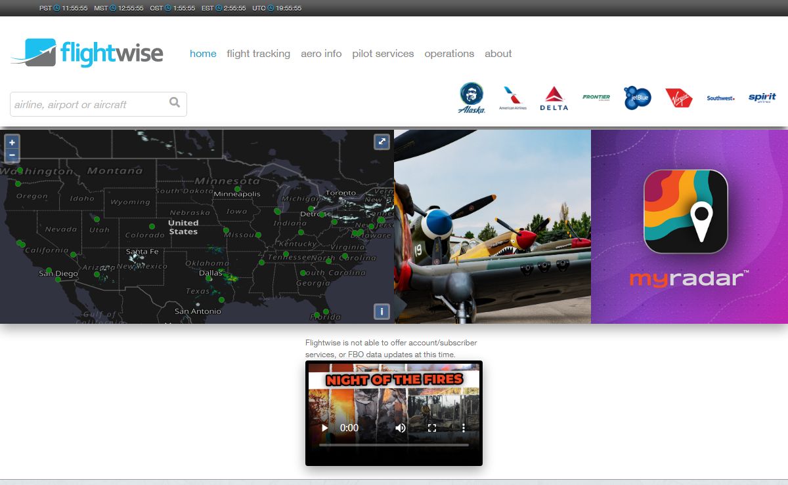Open the flight tracking menu

(258, 54)
